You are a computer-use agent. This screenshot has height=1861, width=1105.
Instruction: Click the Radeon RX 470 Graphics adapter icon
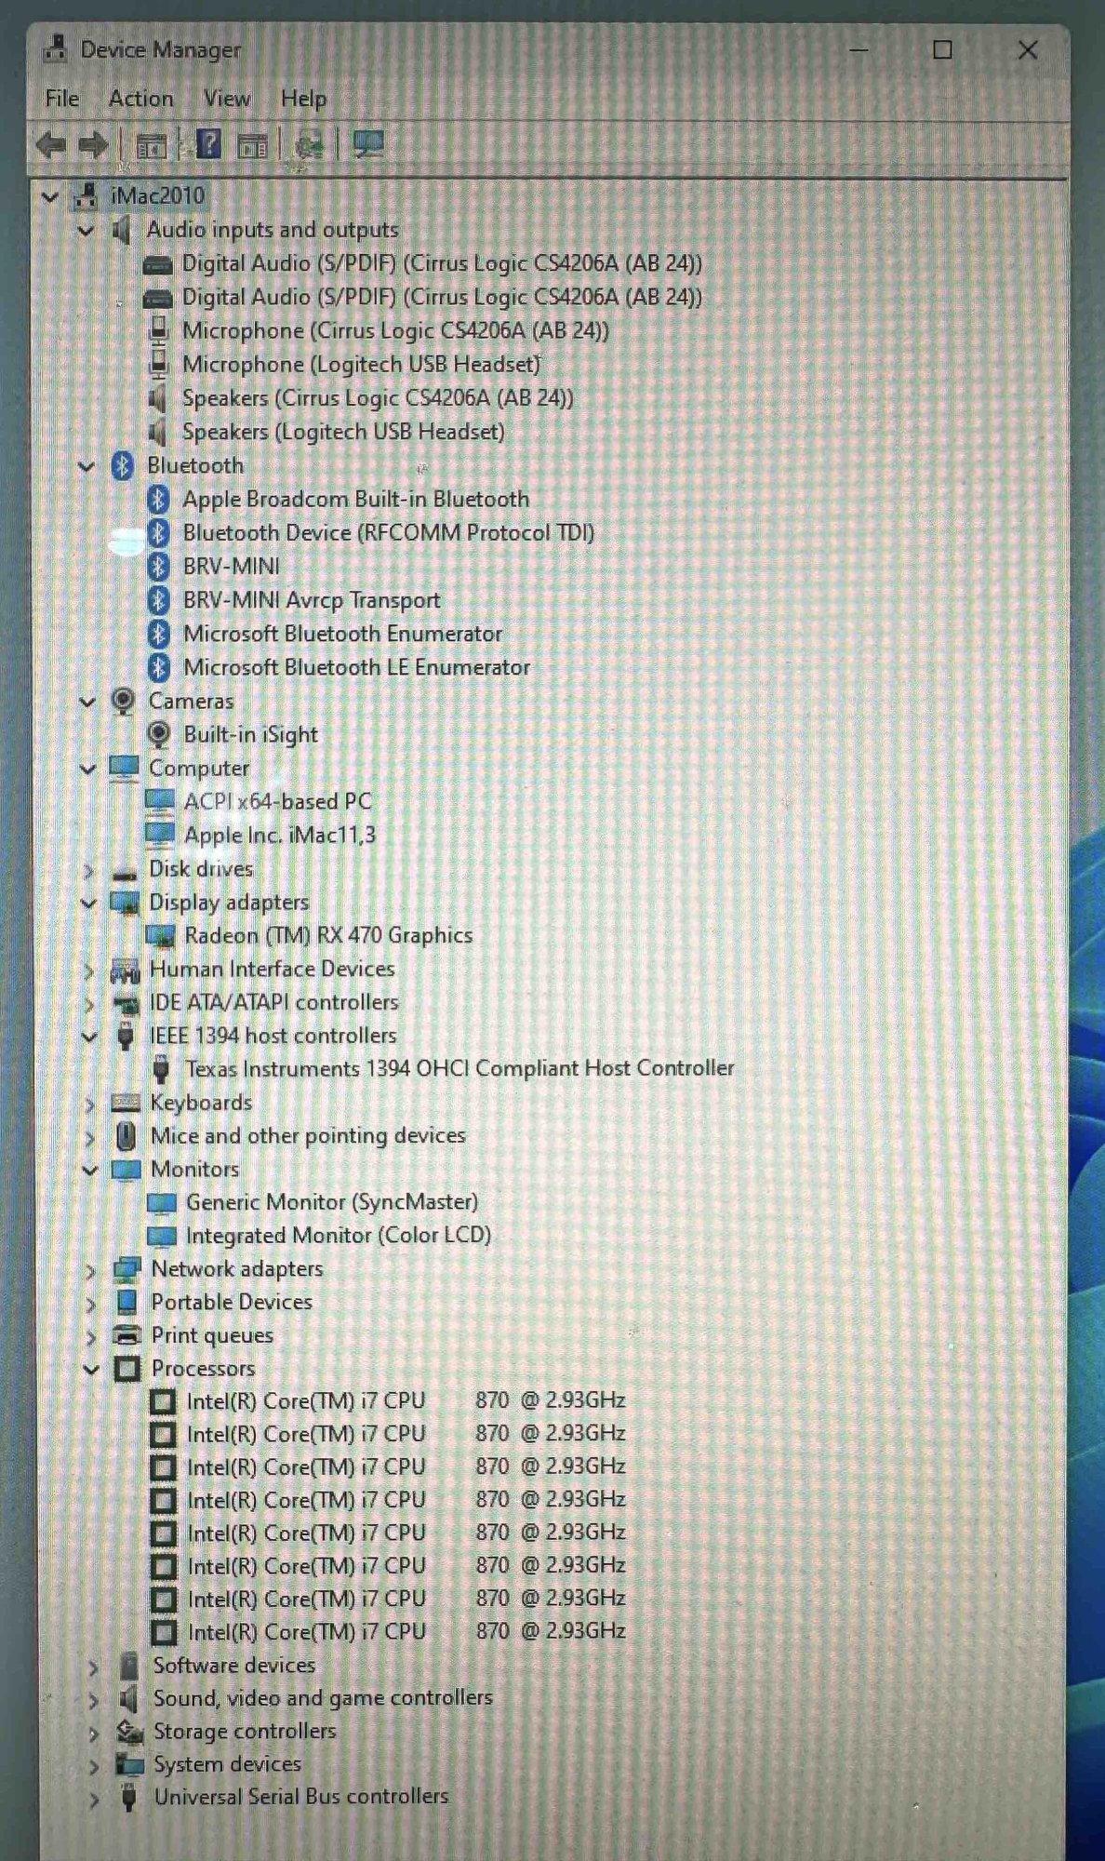160,935
